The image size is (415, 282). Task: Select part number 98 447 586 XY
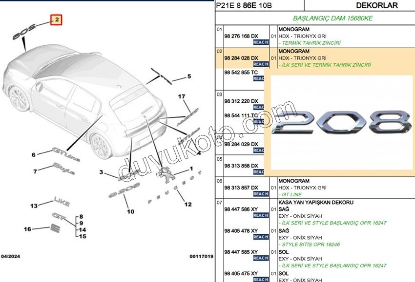[x=241, y=209]
